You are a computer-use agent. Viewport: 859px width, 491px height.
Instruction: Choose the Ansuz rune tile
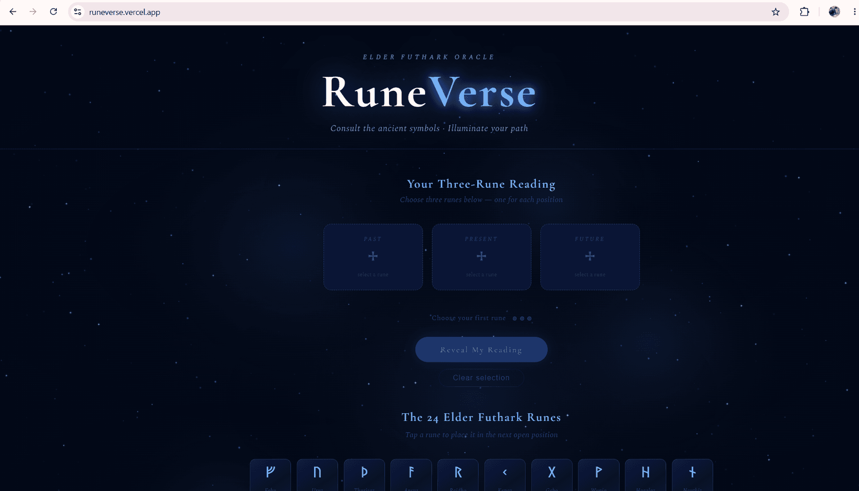coord(411,475)
